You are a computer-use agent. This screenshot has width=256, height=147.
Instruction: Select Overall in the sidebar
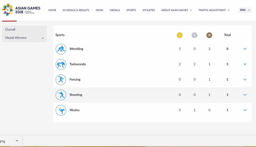(10, 29)
